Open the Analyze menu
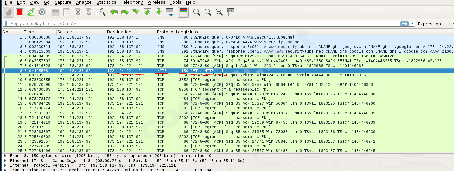 coord(84,2)
